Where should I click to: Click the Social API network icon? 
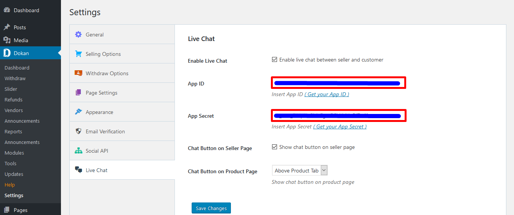click(78, 151)
